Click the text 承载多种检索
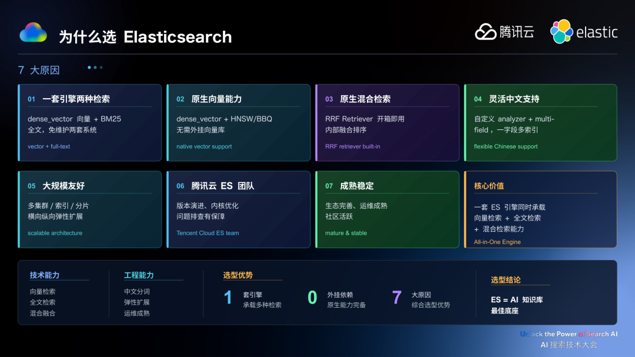Image resolution: width=635 pixels, height=357 pixels. point(262,305)
